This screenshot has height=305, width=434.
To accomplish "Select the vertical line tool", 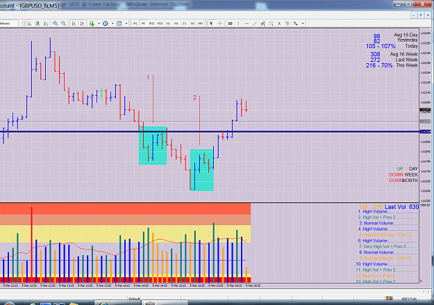I will [x=239, y=24].
